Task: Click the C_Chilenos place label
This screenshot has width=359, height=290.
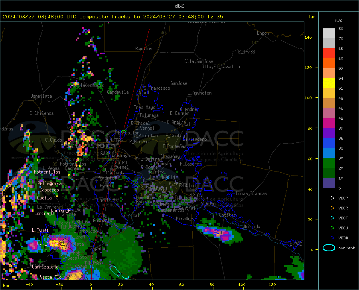Action: 41,113
